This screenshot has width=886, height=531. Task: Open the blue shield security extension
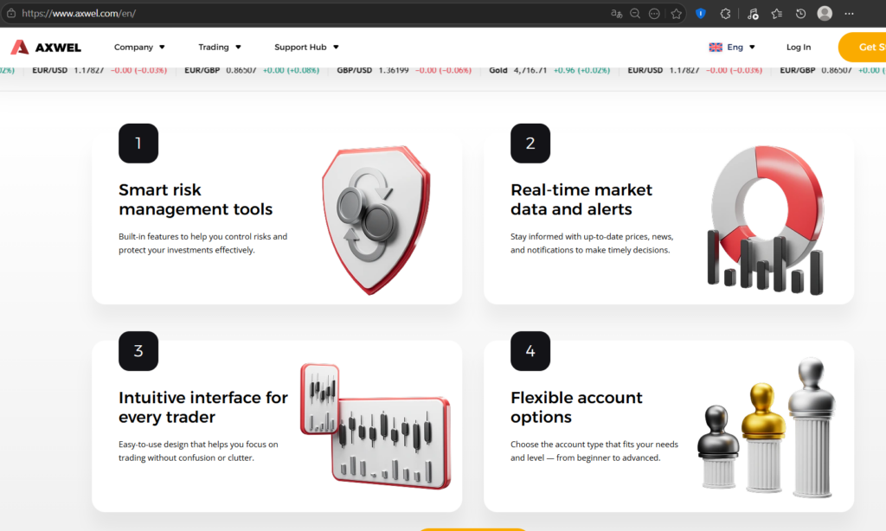tap(701, 14)
